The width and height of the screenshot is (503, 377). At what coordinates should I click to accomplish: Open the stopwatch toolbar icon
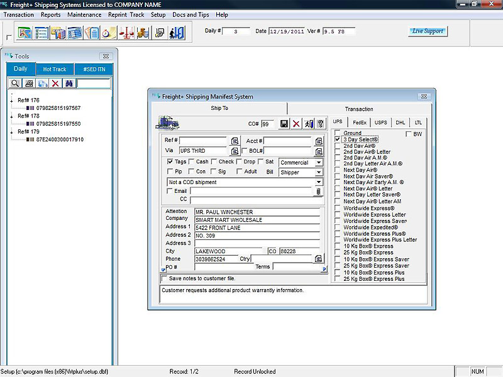point(109,33)
